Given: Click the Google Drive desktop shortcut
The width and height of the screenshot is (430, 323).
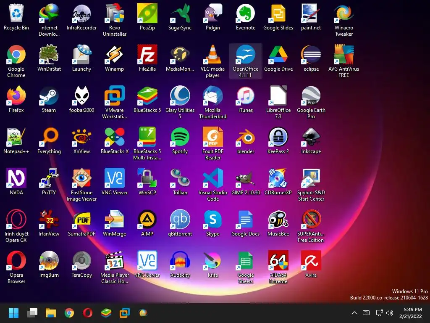Looking at the screenshot, I should 278,55.
